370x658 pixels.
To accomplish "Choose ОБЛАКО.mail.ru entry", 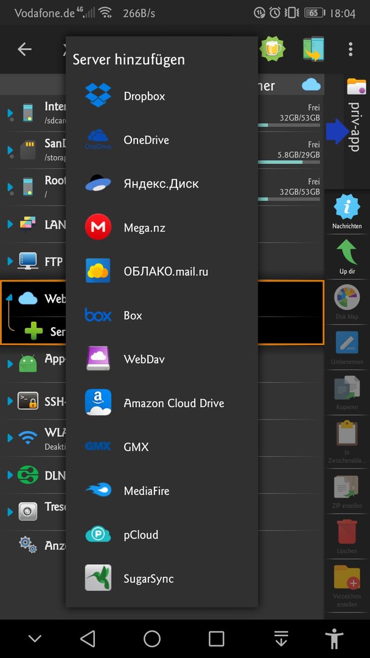I will coord(162,272).
